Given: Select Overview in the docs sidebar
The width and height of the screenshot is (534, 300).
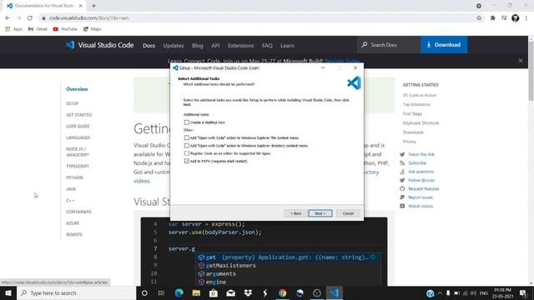Looking at the screenshot, I should click(x=77, y=89).
